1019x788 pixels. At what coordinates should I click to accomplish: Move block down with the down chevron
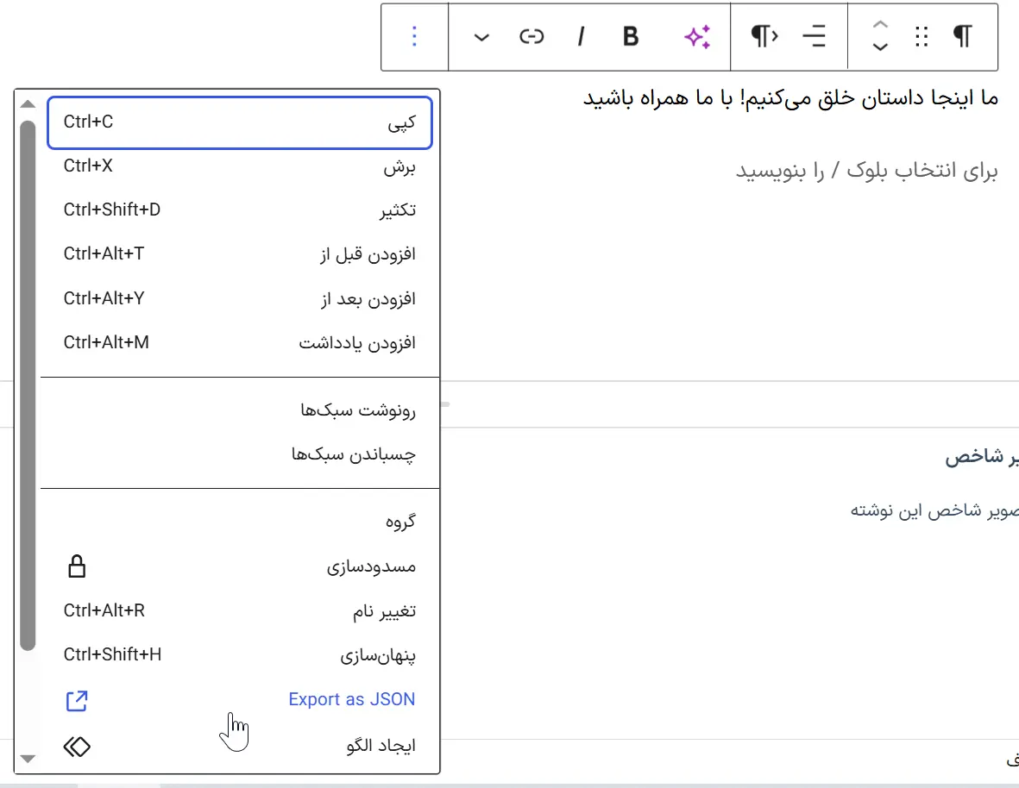(x=880, y=47)
